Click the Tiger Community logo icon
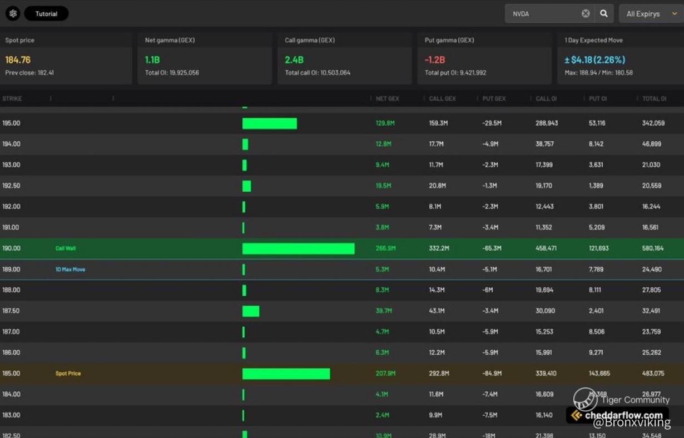Viewport: 684px width, 438px height. point(585,399)
